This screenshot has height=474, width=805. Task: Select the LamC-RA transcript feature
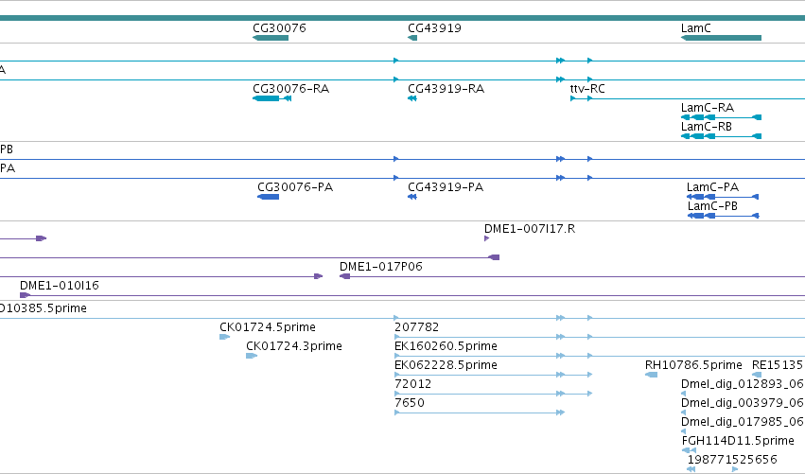click(721, 117)
